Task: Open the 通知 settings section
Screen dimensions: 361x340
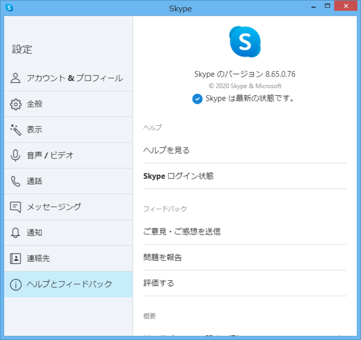Action: coord(68,233)
